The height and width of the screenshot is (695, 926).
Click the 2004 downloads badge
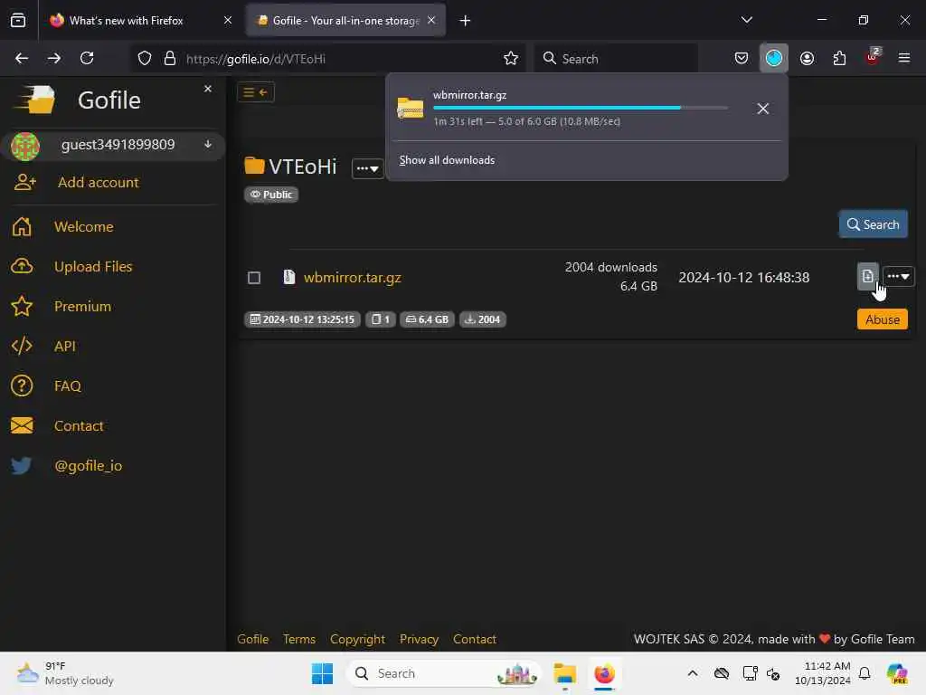(483, 319)
